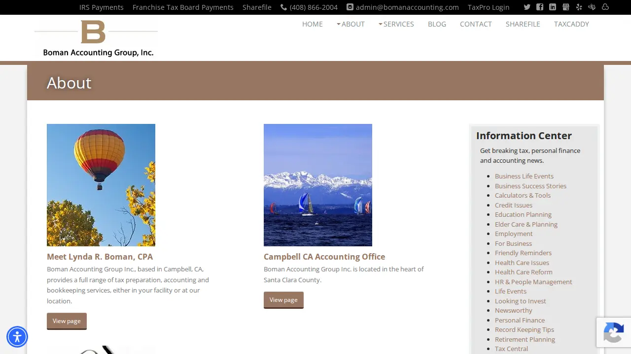Open the SHAREFILE menu item
Image resolution: width=631 pixels, height=354 pixels.
[523, 24]
